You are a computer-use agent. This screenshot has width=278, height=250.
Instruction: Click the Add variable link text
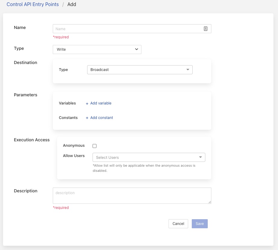pyautogui.click(x=101, y=103)
